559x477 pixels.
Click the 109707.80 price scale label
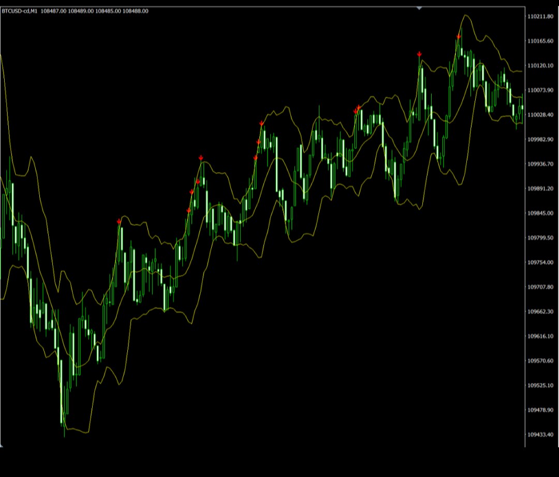pyautogui.click(x=540, y=287)
